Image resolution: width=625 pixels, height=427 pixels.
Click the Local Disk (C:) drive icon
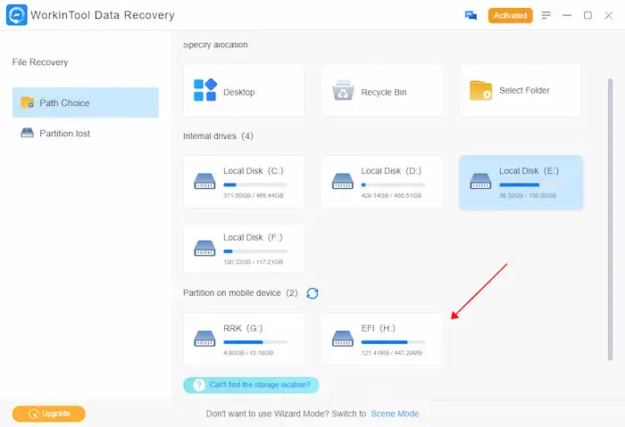click(204, 181)
